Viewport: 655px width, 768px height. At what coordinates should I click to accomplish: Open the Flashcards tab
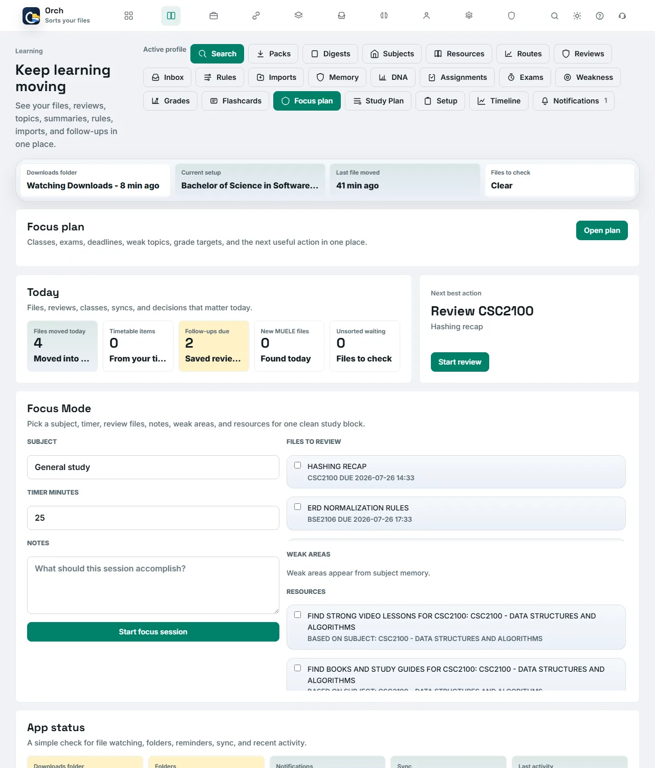(235, 101)
